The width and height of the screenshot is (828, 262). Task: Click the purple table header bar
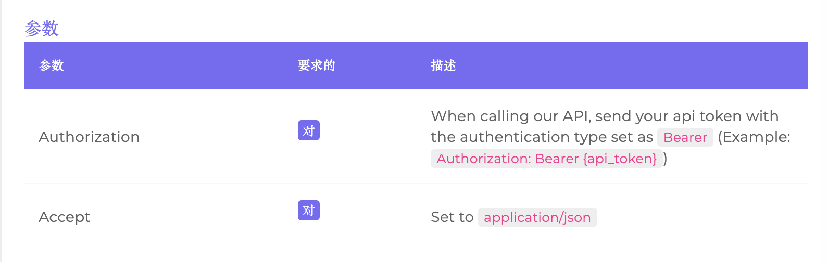click(x=416, y=65)
